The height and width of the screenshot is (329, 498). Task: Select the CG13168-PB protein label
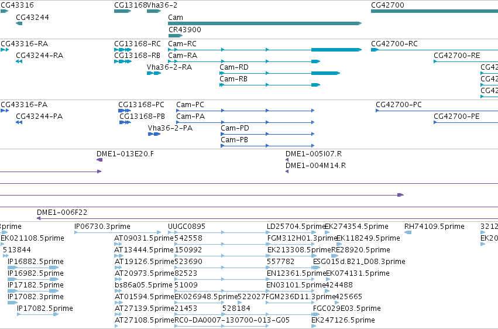(142, 116)
